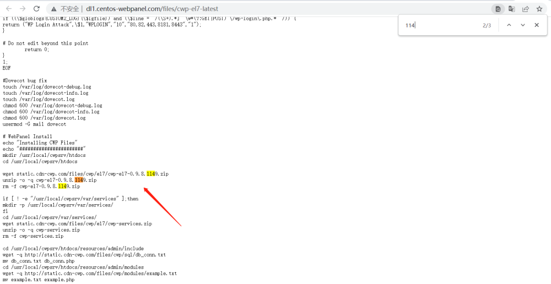551x284 pixels.
Task: Click 'touch /var/log/dovecot-info.log' line
Action: pyautogui.click(x=45, y=93)
